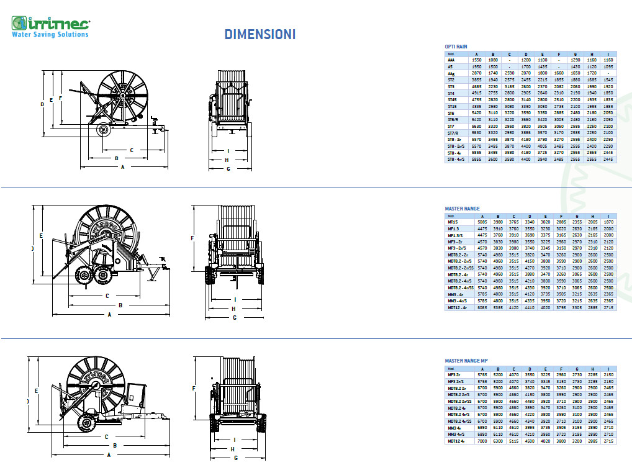Select cell value '6300' in MDT12 4r row

pos(498,441)
